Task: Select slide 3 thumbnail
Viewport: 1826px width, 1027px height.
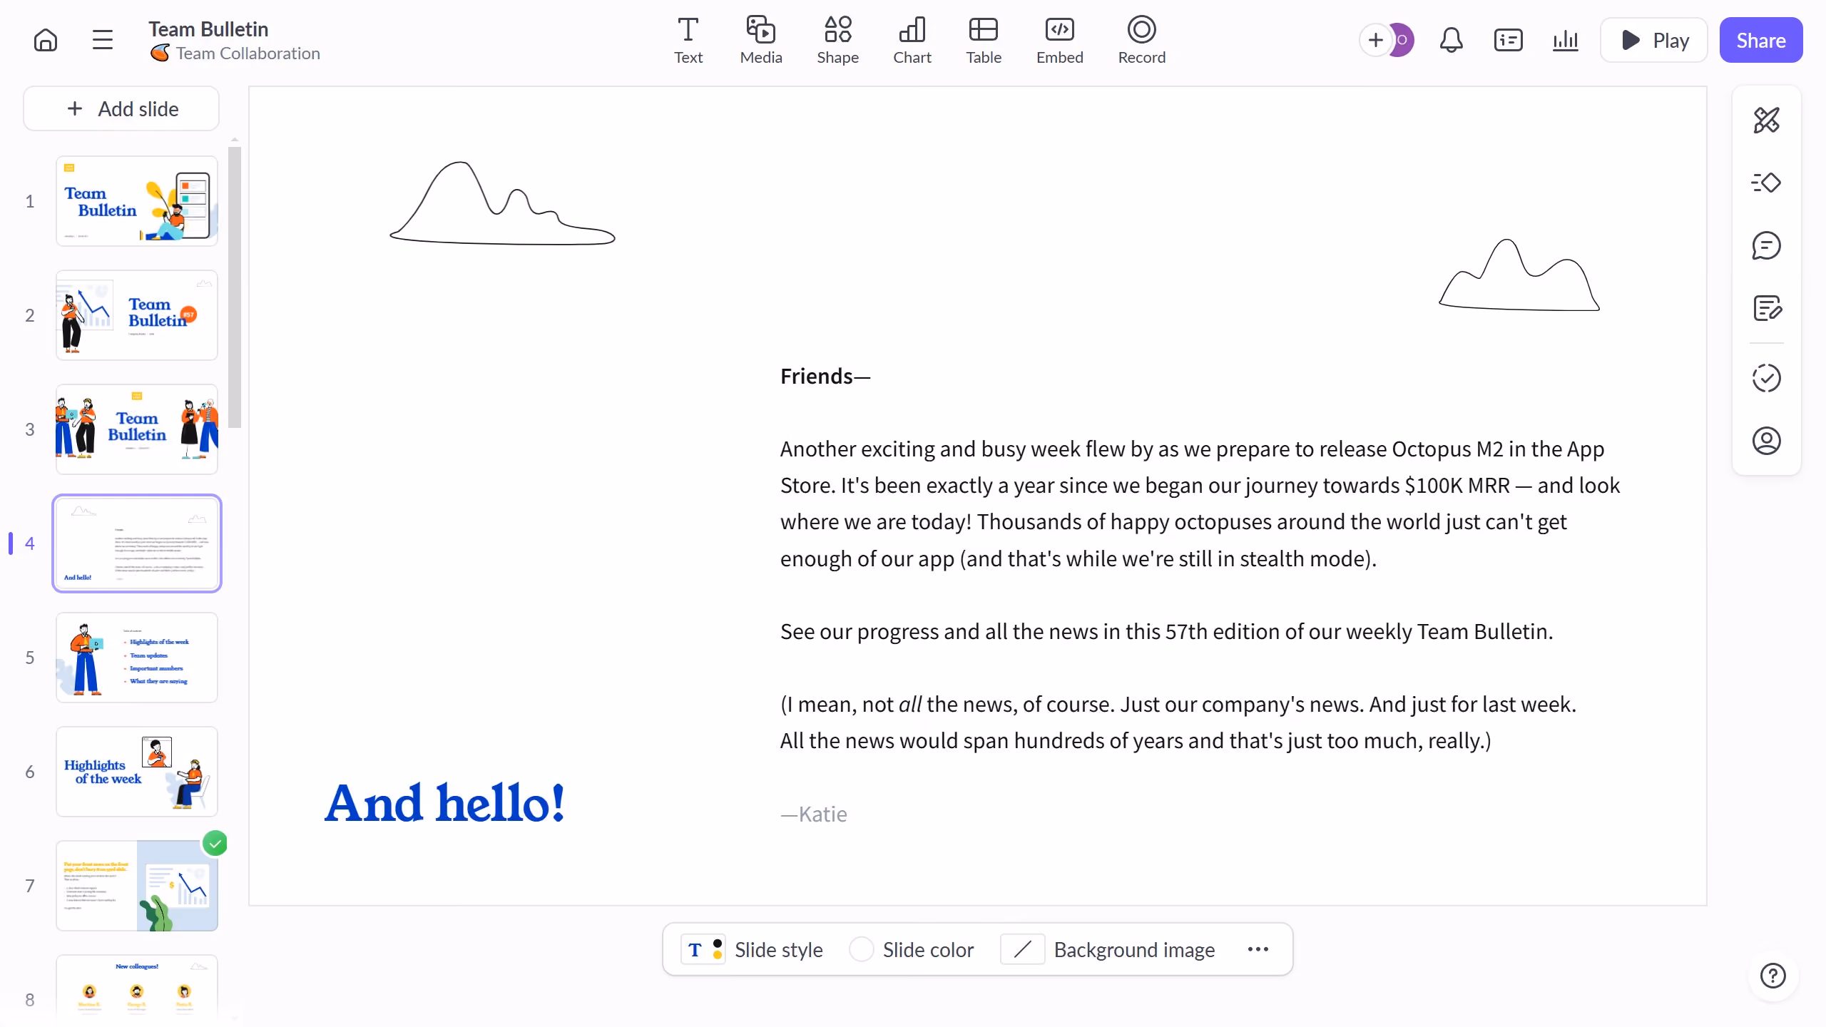Action: [137, 429]
